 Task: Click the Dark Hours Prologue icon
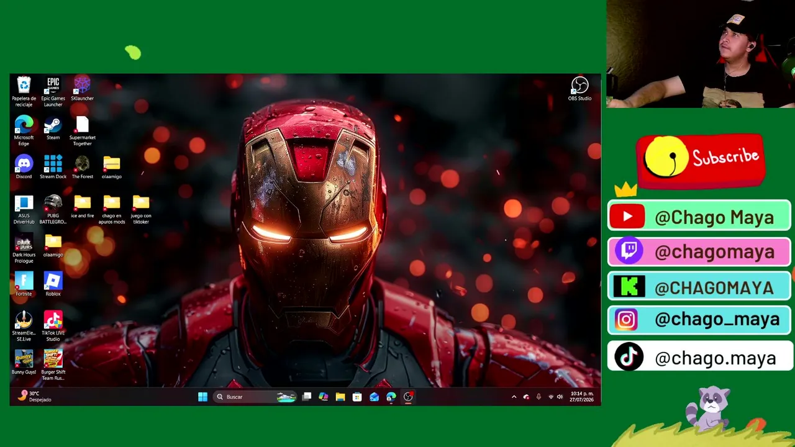coord(24,248)
